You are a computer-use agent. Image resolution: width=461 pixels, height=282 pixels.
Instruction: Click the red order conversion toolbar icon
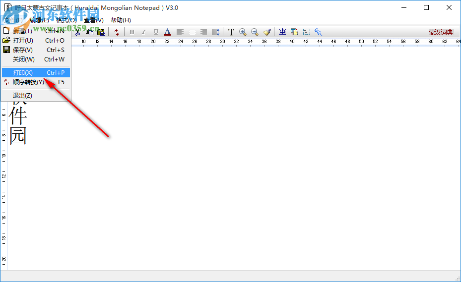click(117, 32)
